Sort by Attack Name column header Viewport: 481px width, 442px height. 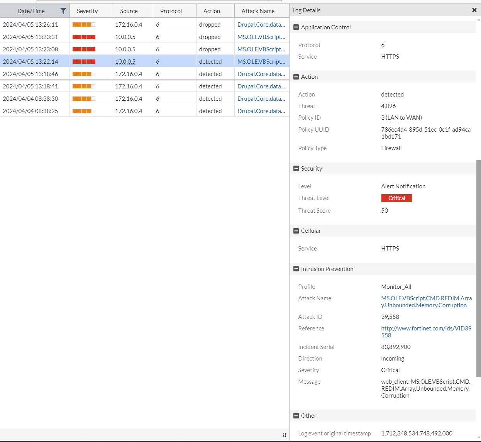pyautogui.click(x=258, y=11)
